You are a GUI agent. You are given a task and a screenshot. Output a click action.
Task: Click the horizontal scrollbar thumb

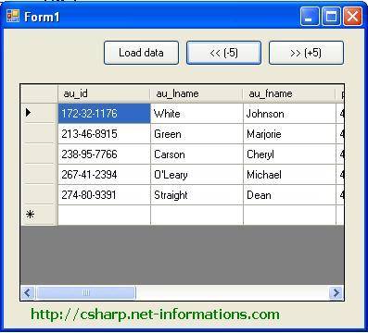pyautogui.click(x=85, y=292)
